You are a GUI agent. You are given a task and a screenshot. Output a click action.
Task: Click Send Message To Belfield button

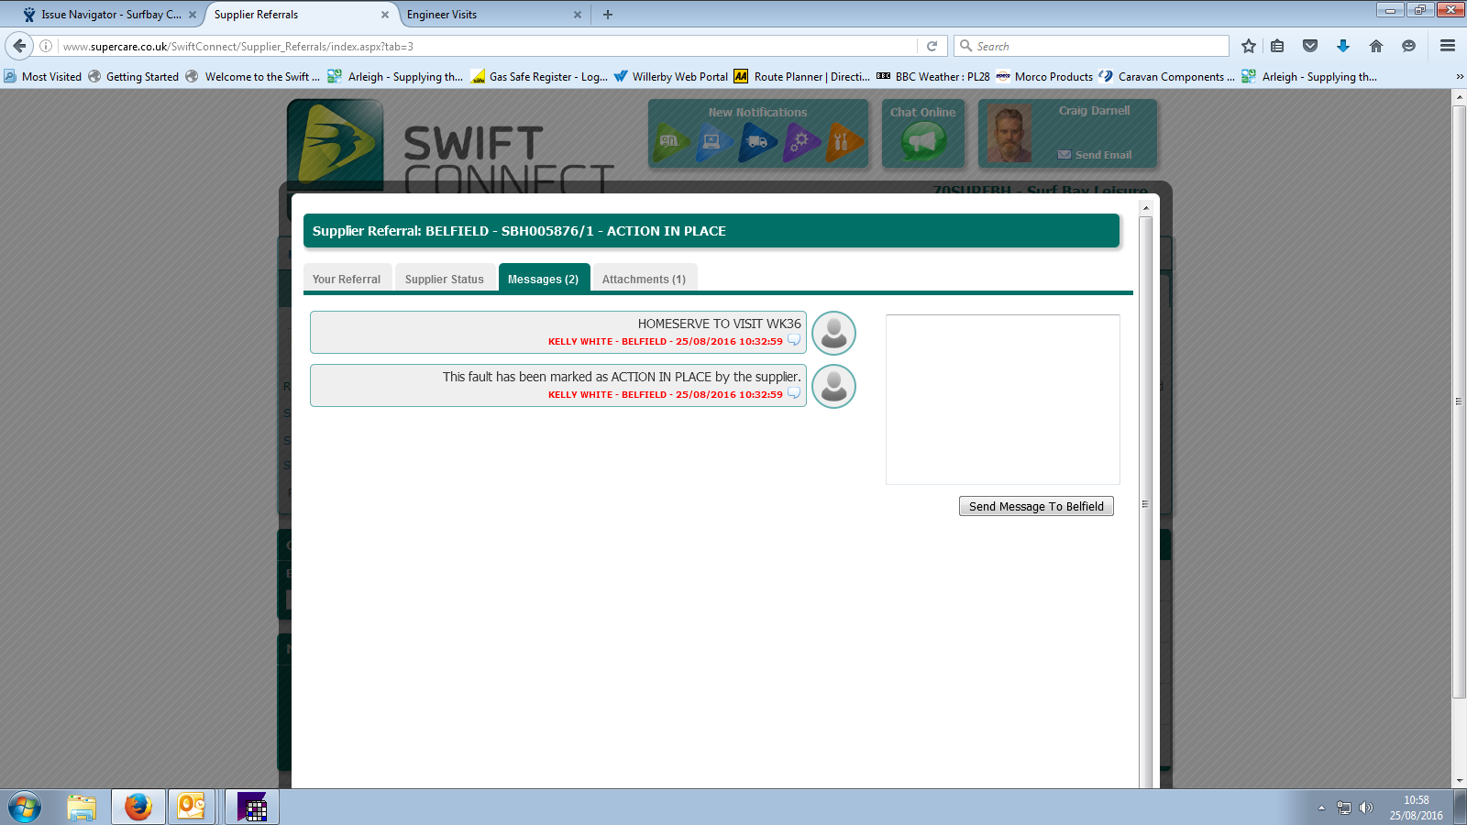point(1036,506)
